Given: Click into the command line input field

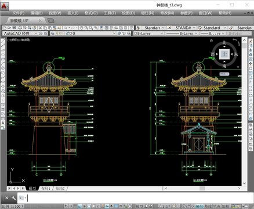Looking at the screenshot, I should [135, 198].
